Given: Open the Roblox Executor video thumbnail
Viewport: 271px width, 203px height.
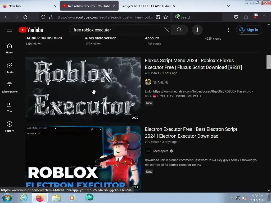Looking at the screenshot, I should click(83, 89).
